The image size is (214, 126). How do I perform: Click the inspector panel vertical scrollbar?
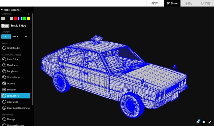click(33, 59)
